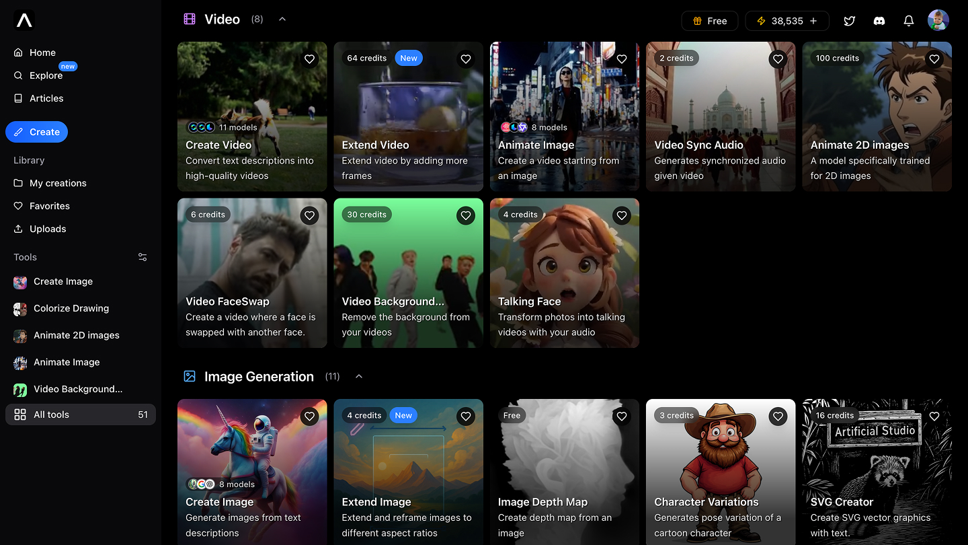The height and width of the screenshot is (545, 968).
Task: Open the Extend Image card
Action: tap(408, 472)
